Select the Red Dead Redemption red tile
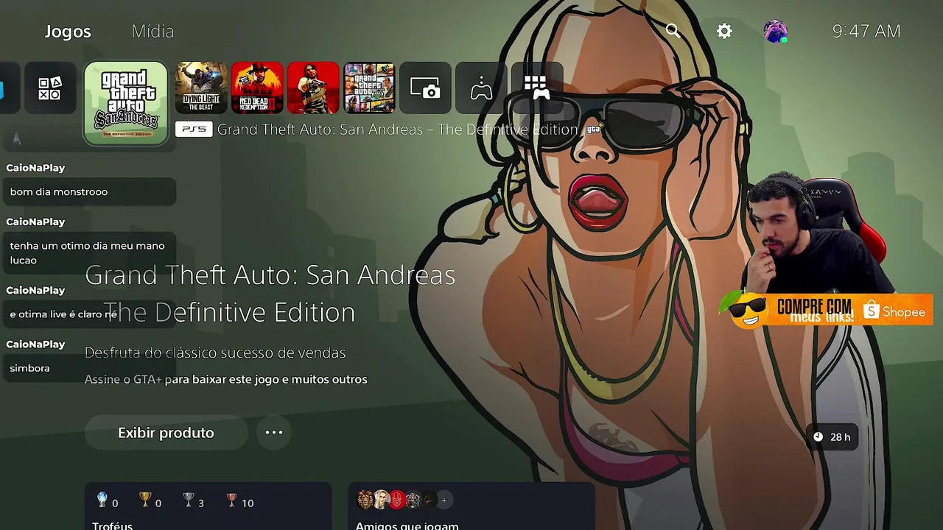 tap(313, 88)
